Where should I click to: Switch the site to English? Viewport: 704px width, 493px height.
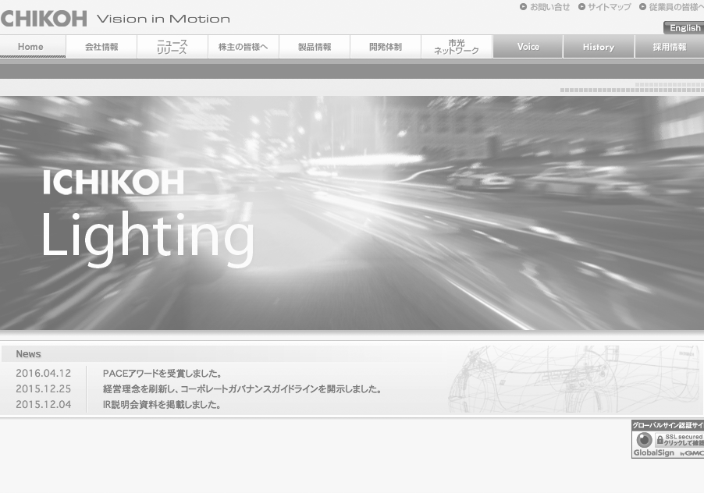click(684, 28)
